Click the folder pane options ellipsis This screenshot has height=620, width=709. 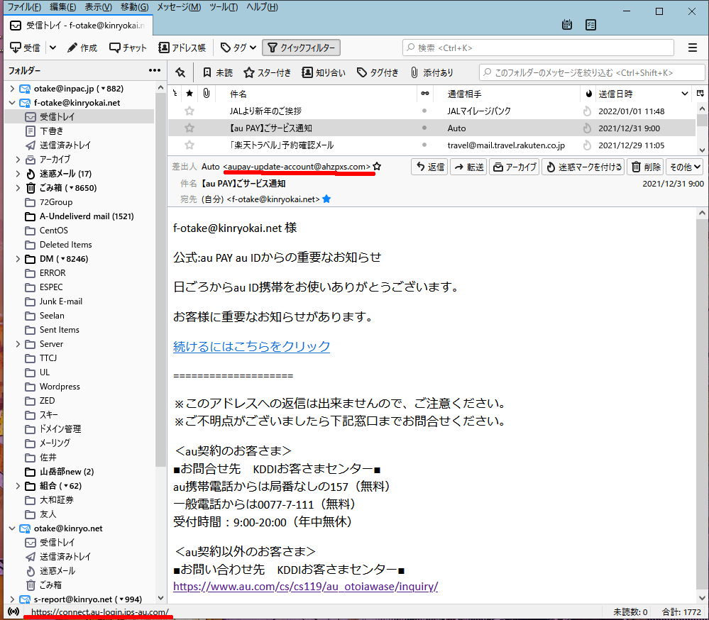pos(155,70)
